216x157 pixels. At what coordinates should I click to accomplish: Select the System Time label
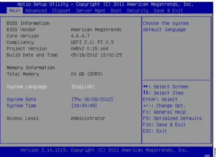pos(21,106)
